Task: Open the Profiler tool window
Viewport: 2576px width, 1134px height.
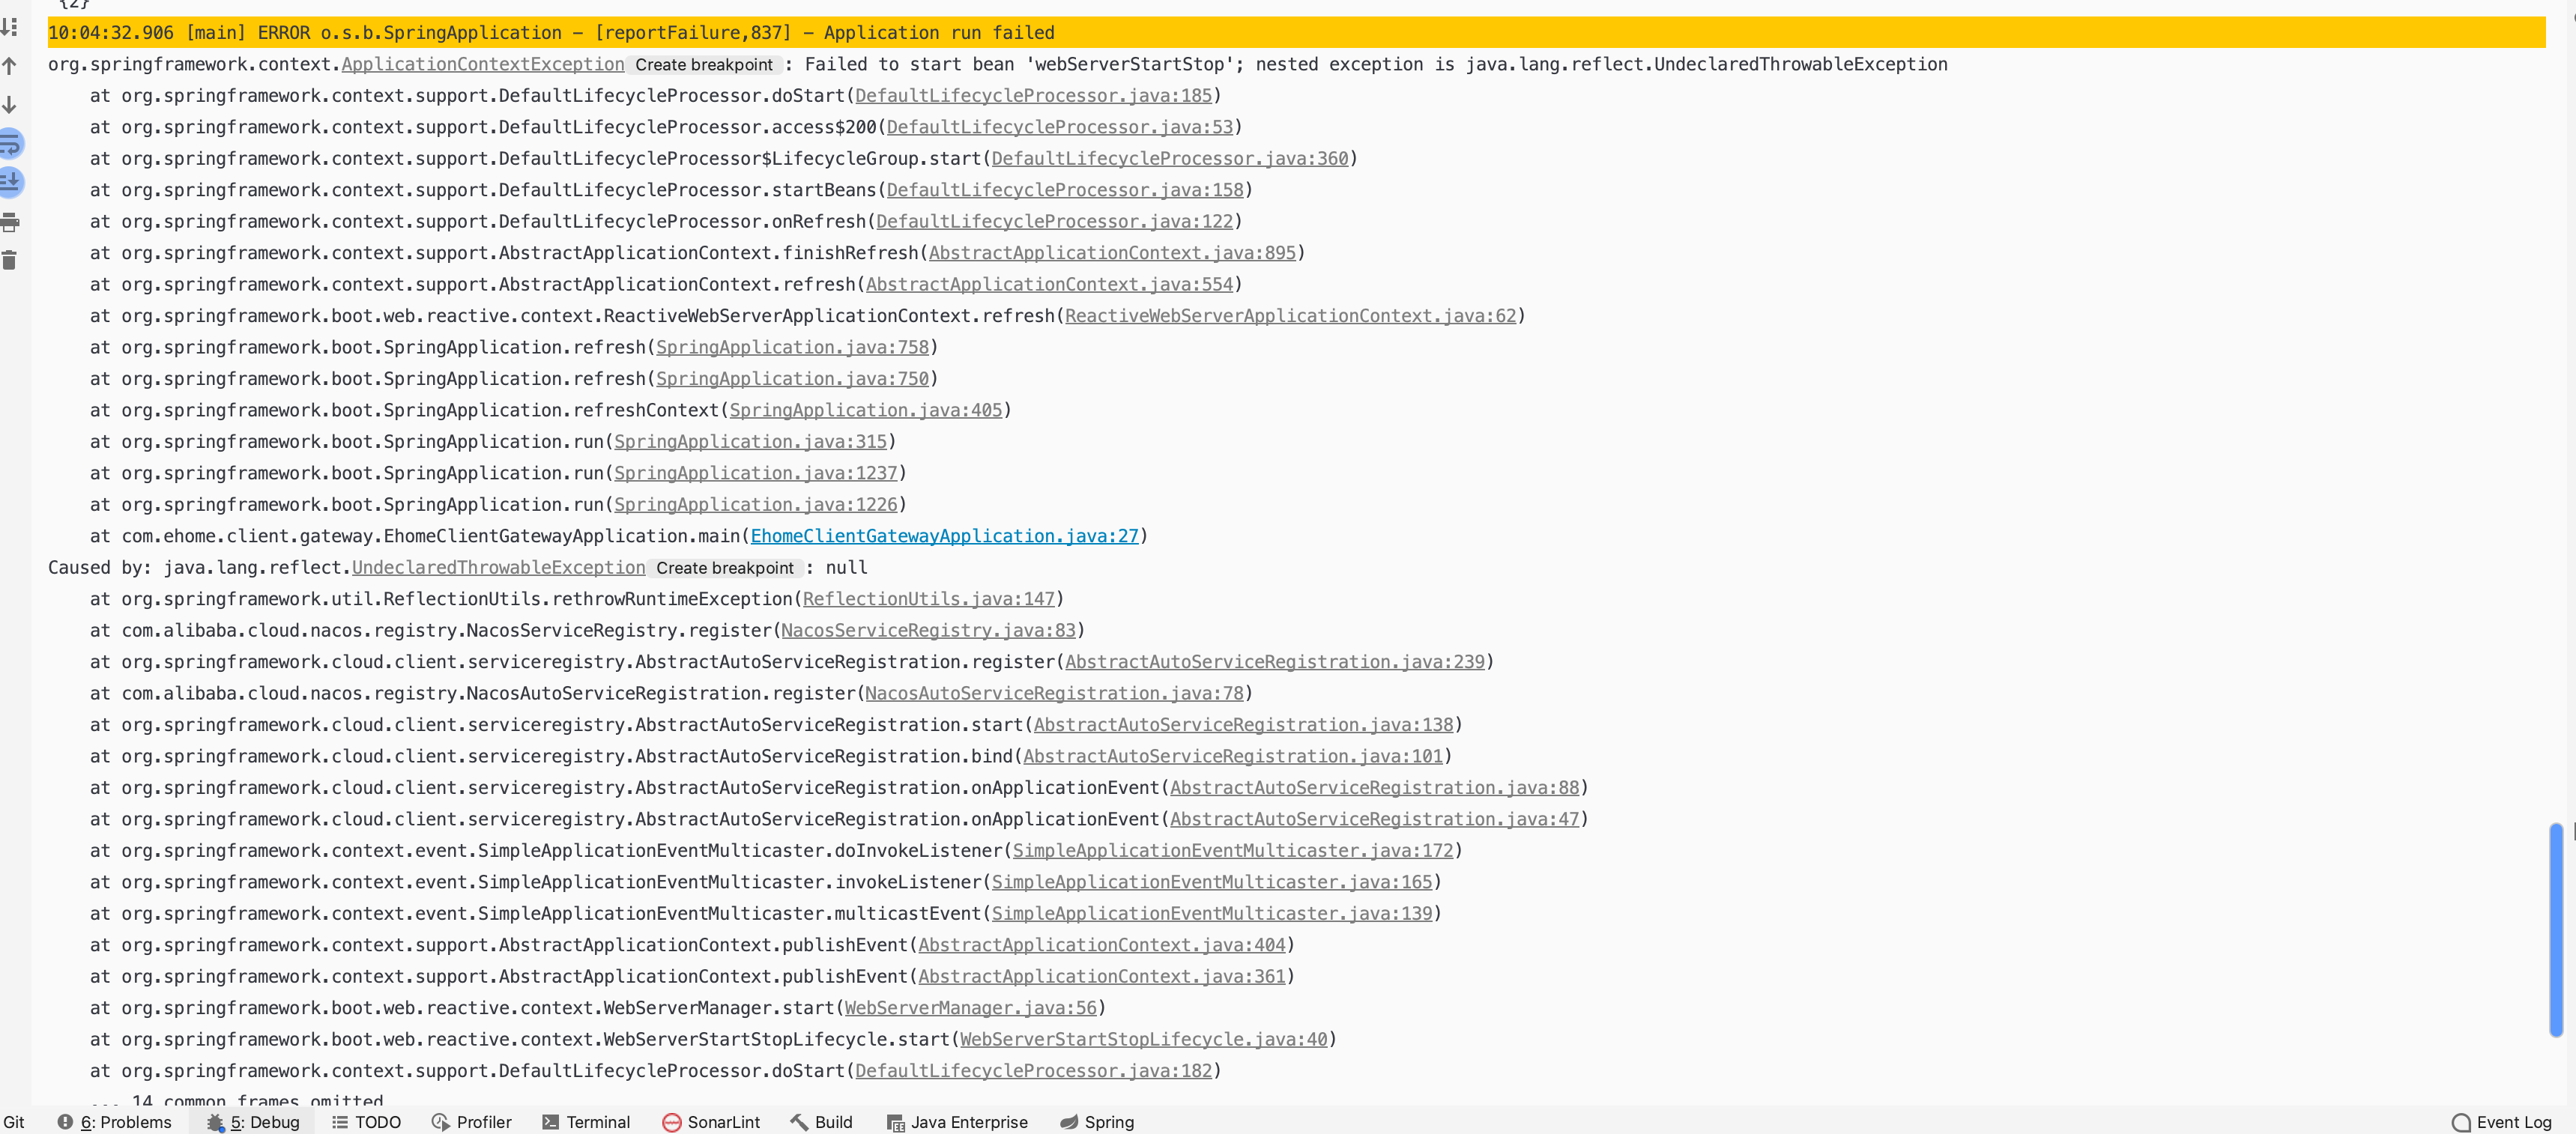Action: (471, 1122)
